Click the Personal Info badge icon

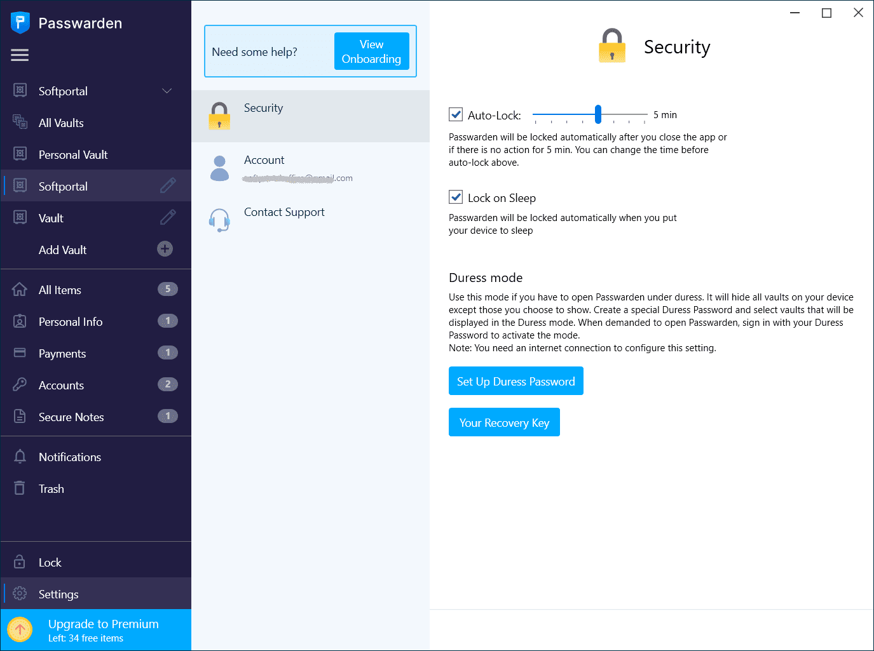click(x=20, y=321)
